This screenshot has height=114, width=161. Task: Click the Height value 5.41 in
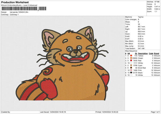point(157,6)
